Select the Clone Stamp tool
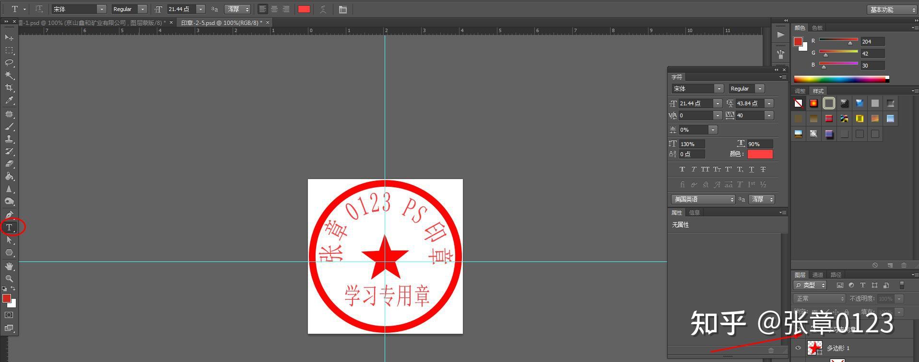 (x=9, y=139)
